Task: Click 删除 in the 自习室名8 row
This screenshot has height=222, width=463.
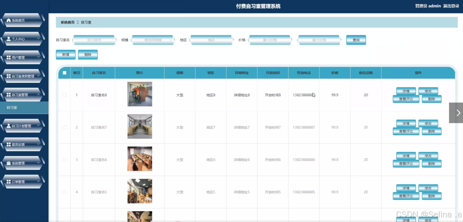Action: coord(432,99)
